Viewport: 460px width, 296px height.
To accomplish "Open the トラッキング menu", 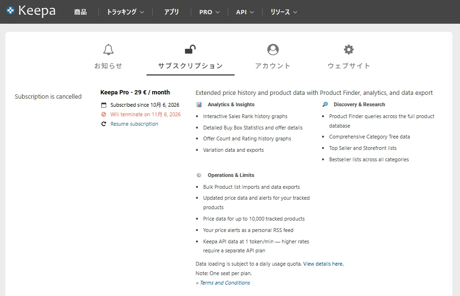I will [122, 12].
